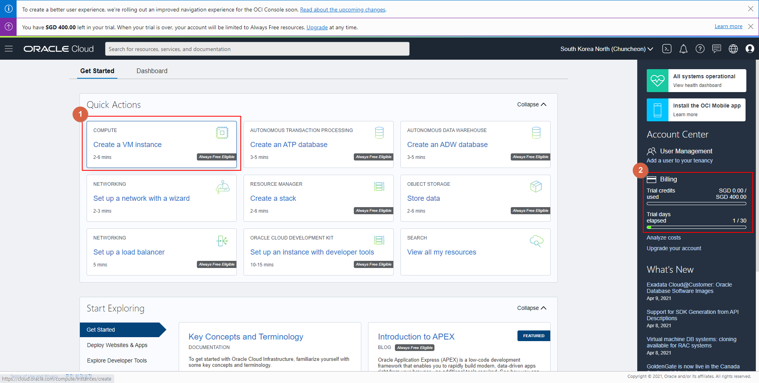Click the search cloud icon in resources card

coord(536,241)
